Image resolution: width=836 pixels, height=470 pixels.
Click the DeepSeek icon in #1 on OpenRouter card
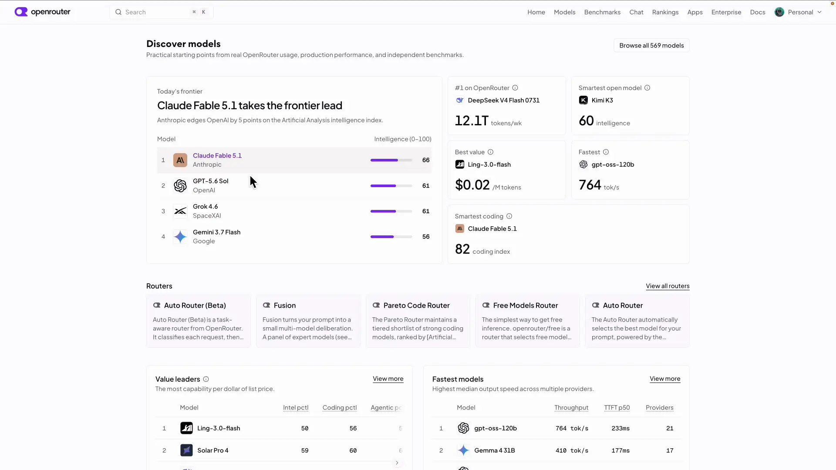(x=460, y=100)
